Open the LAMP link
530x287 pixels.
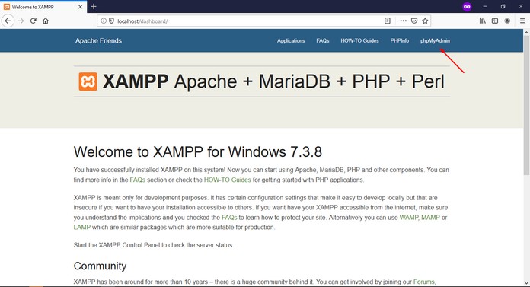pyautogui.click(x=82, y=227)
